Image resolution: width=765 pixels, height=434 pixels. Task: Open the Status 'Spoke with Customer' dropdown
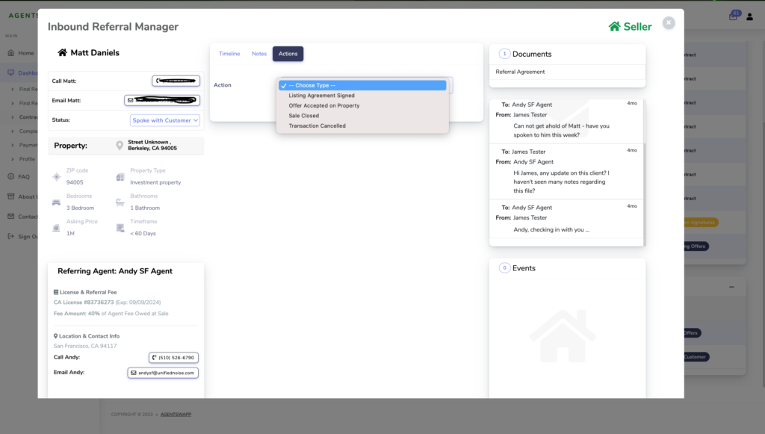[x=165, y=120]
